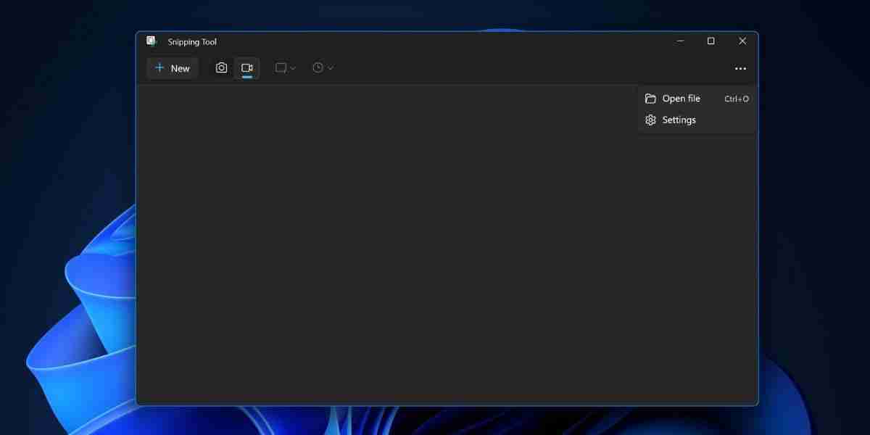The height and width of the screenshot is (435, 870).
Task: Expand the snipping mode dropdown chevron
Action: pos(291,67)
